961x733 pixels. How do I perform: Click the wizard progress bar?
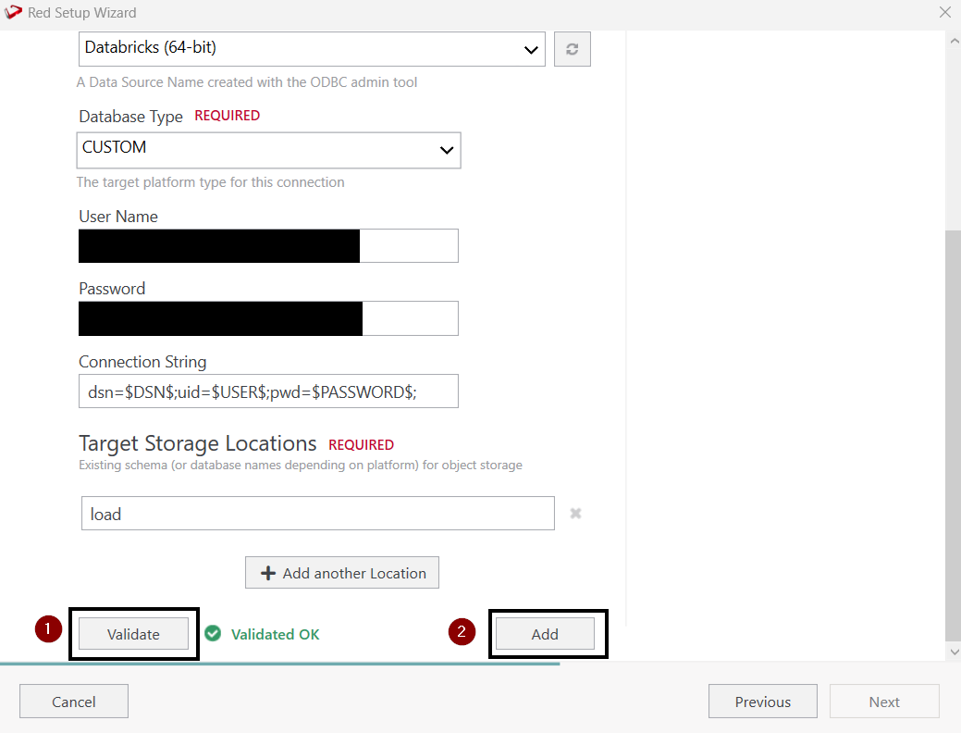(279, 664)
